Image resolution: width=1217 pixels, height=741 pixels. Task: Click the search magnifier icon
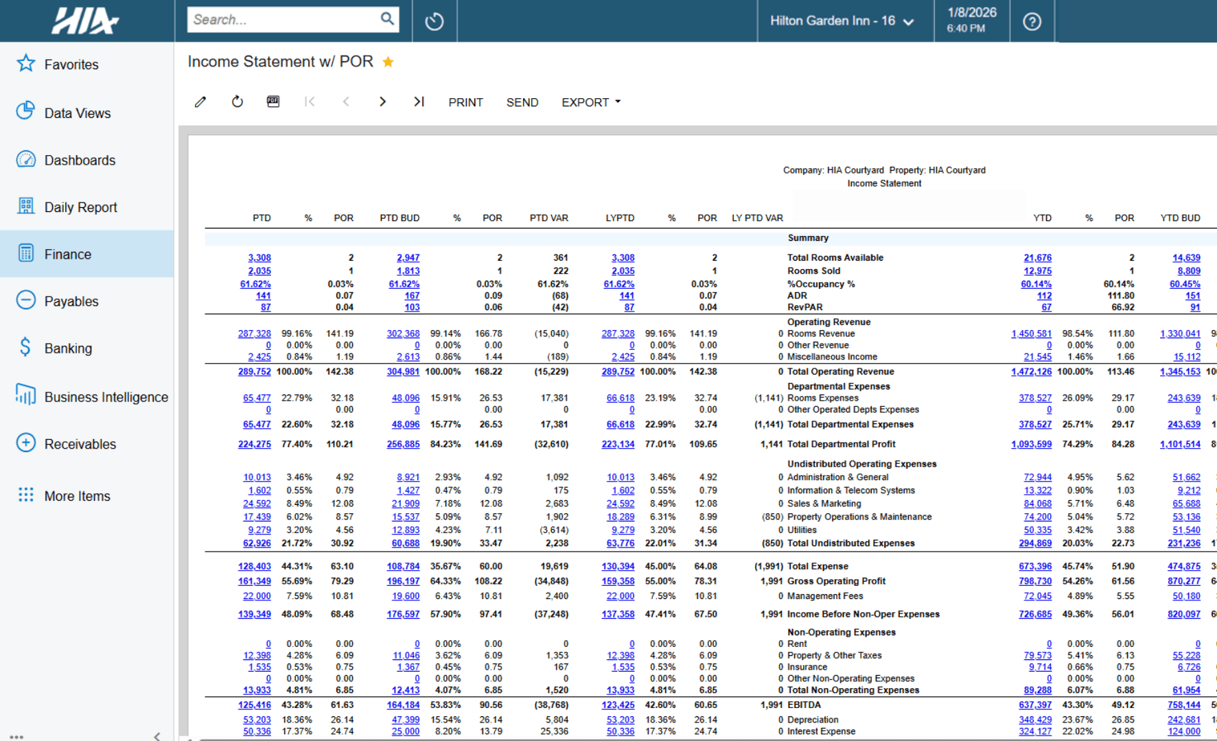[386, 19]
